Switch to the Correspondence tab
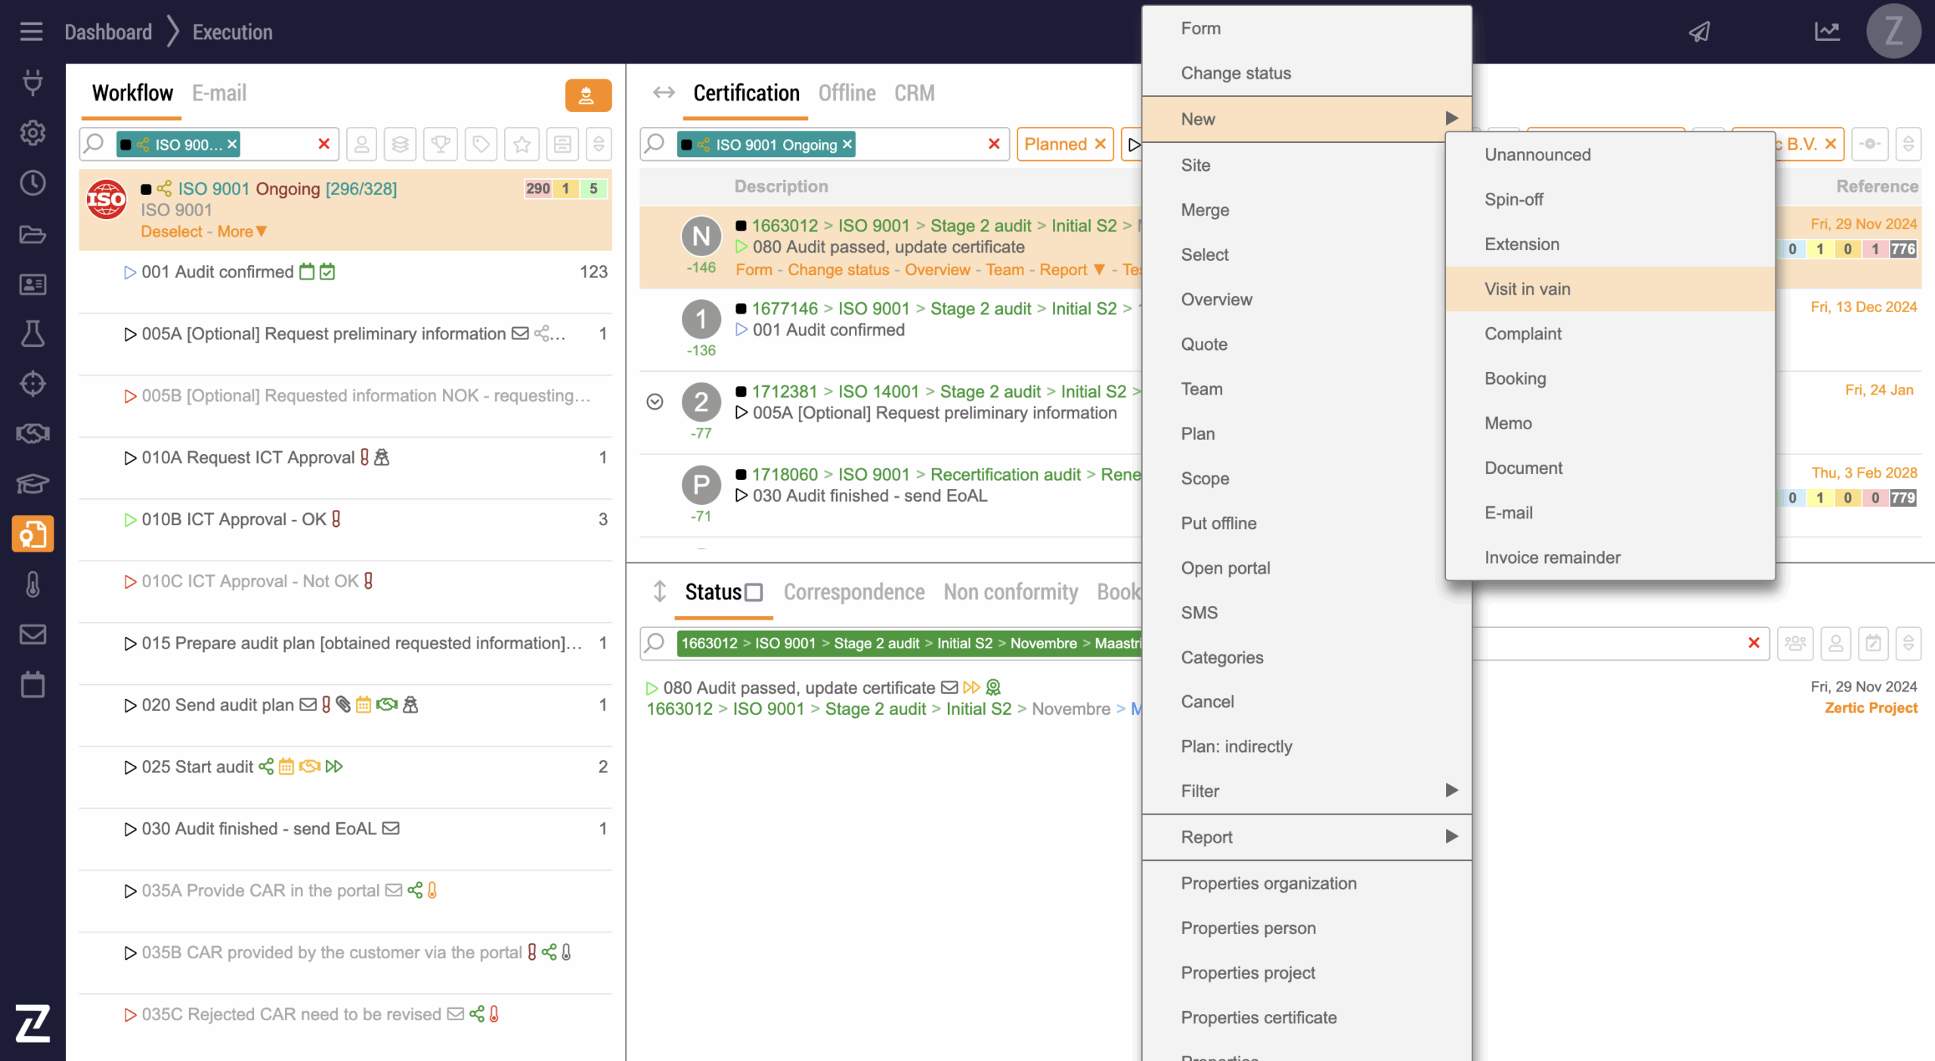Screen dimensions: 1935x1061 coord(853,592)
